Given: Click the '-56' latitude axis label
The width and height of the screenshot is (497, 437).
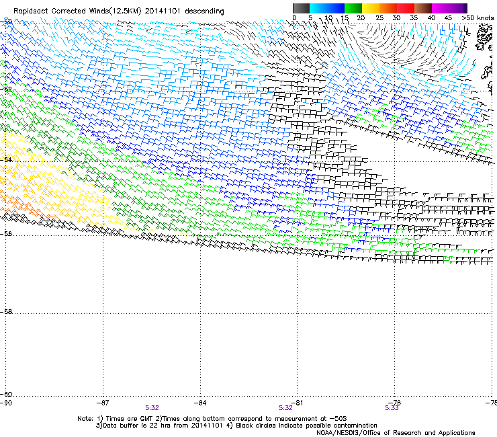Looking at the screenshot, I should tap(6, 234).
